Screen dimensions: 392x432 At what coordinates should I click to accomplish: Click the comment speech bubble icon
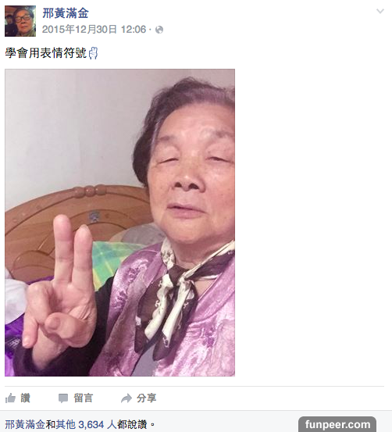coord(63,398)
